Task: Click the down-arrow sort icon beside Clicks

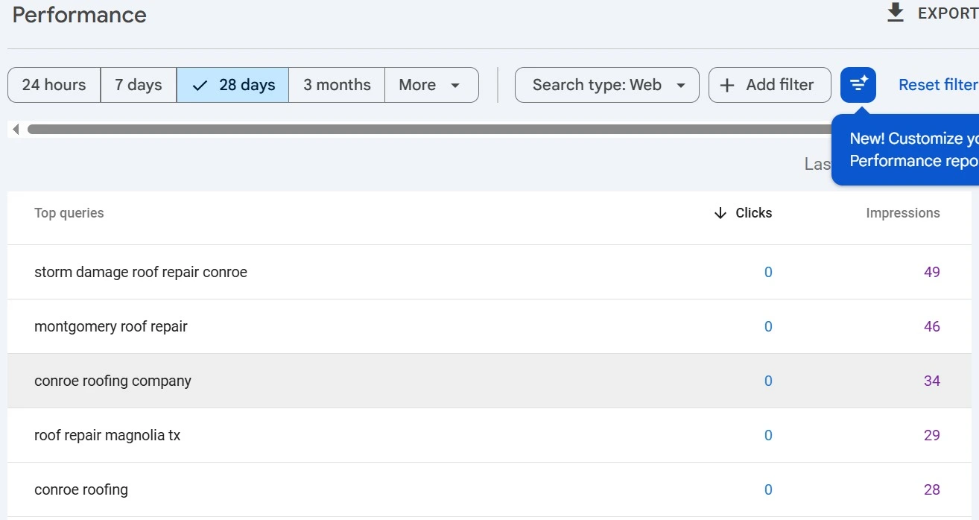Action: (x=720, y=213)
